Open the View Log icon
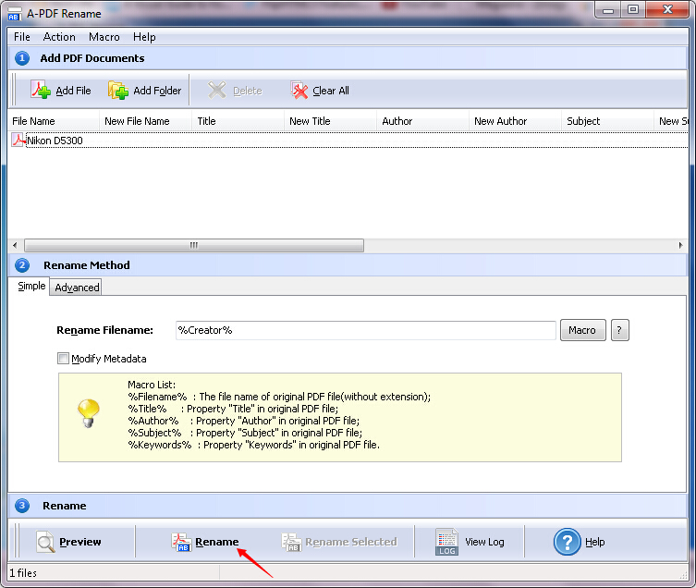The height and width of the screenshot is (588, 696). [446, 542]
